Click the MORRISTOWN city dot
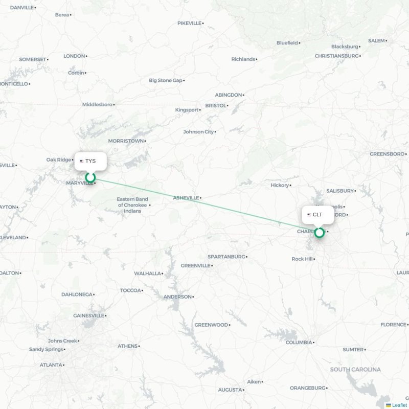409x409 pixels. pos(145,141)
